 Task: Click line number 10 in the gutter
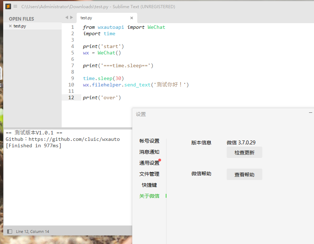[71, 85]
